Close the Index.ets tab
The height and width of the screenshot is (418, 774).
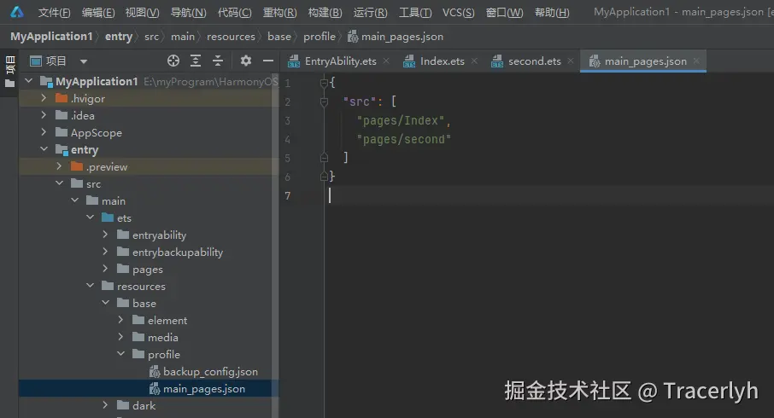pos(474,61)
